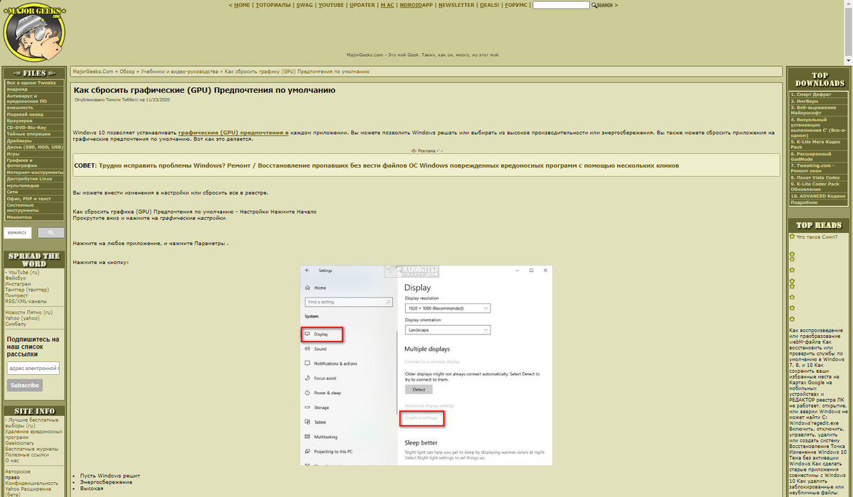
Task: Click the MajorGeeks logo
Action: tap(34, 31)
